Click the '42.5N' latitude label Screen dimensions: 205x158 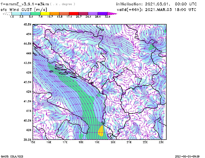(27, 82)
